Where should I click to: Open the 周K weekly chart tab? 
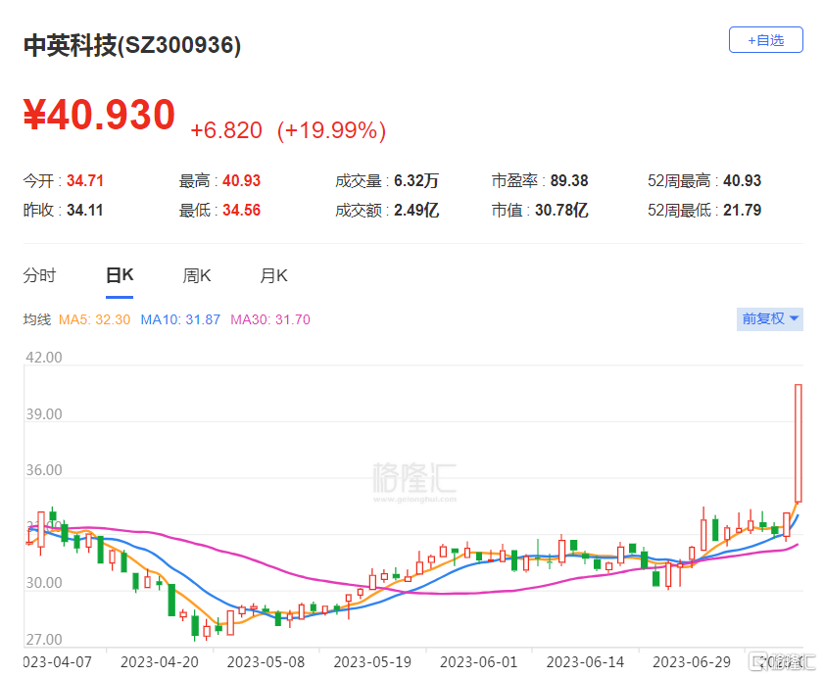(197, 275)
